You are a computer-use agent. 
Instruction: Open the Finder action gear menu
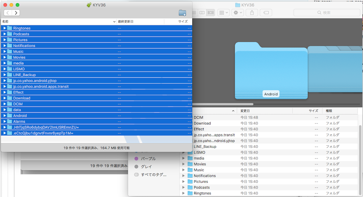click(238, 13)
